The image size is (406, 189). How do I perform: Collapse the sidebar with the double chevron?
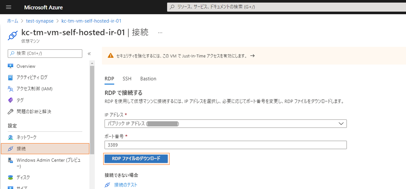[x=89, y=54]
